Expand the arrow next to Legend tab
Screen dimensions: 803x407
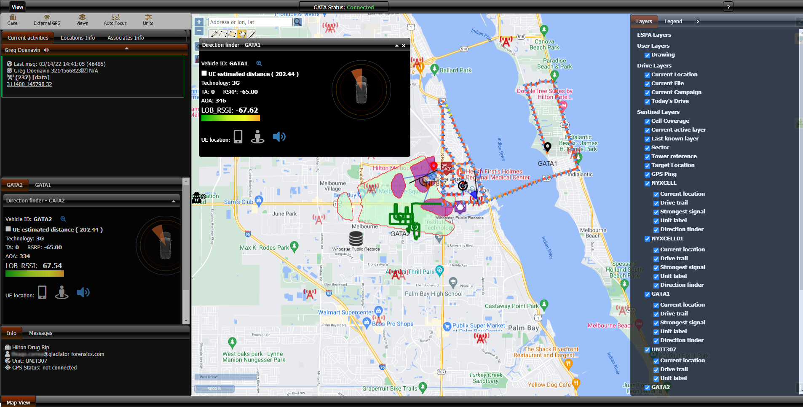[698, 22]
